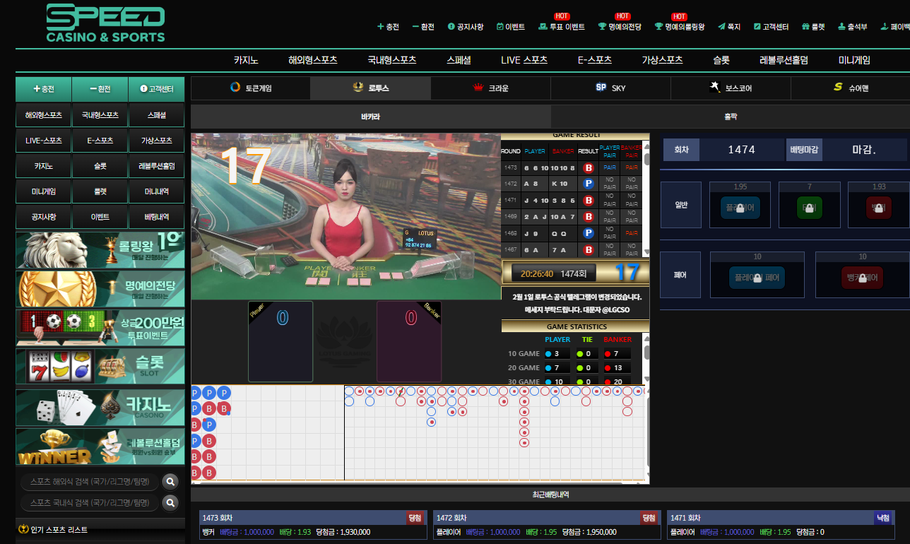Open 레볼루션홀덤 in main navigation
The height and width of the screenshot is (544, 910).
click(x=784, y=60)
